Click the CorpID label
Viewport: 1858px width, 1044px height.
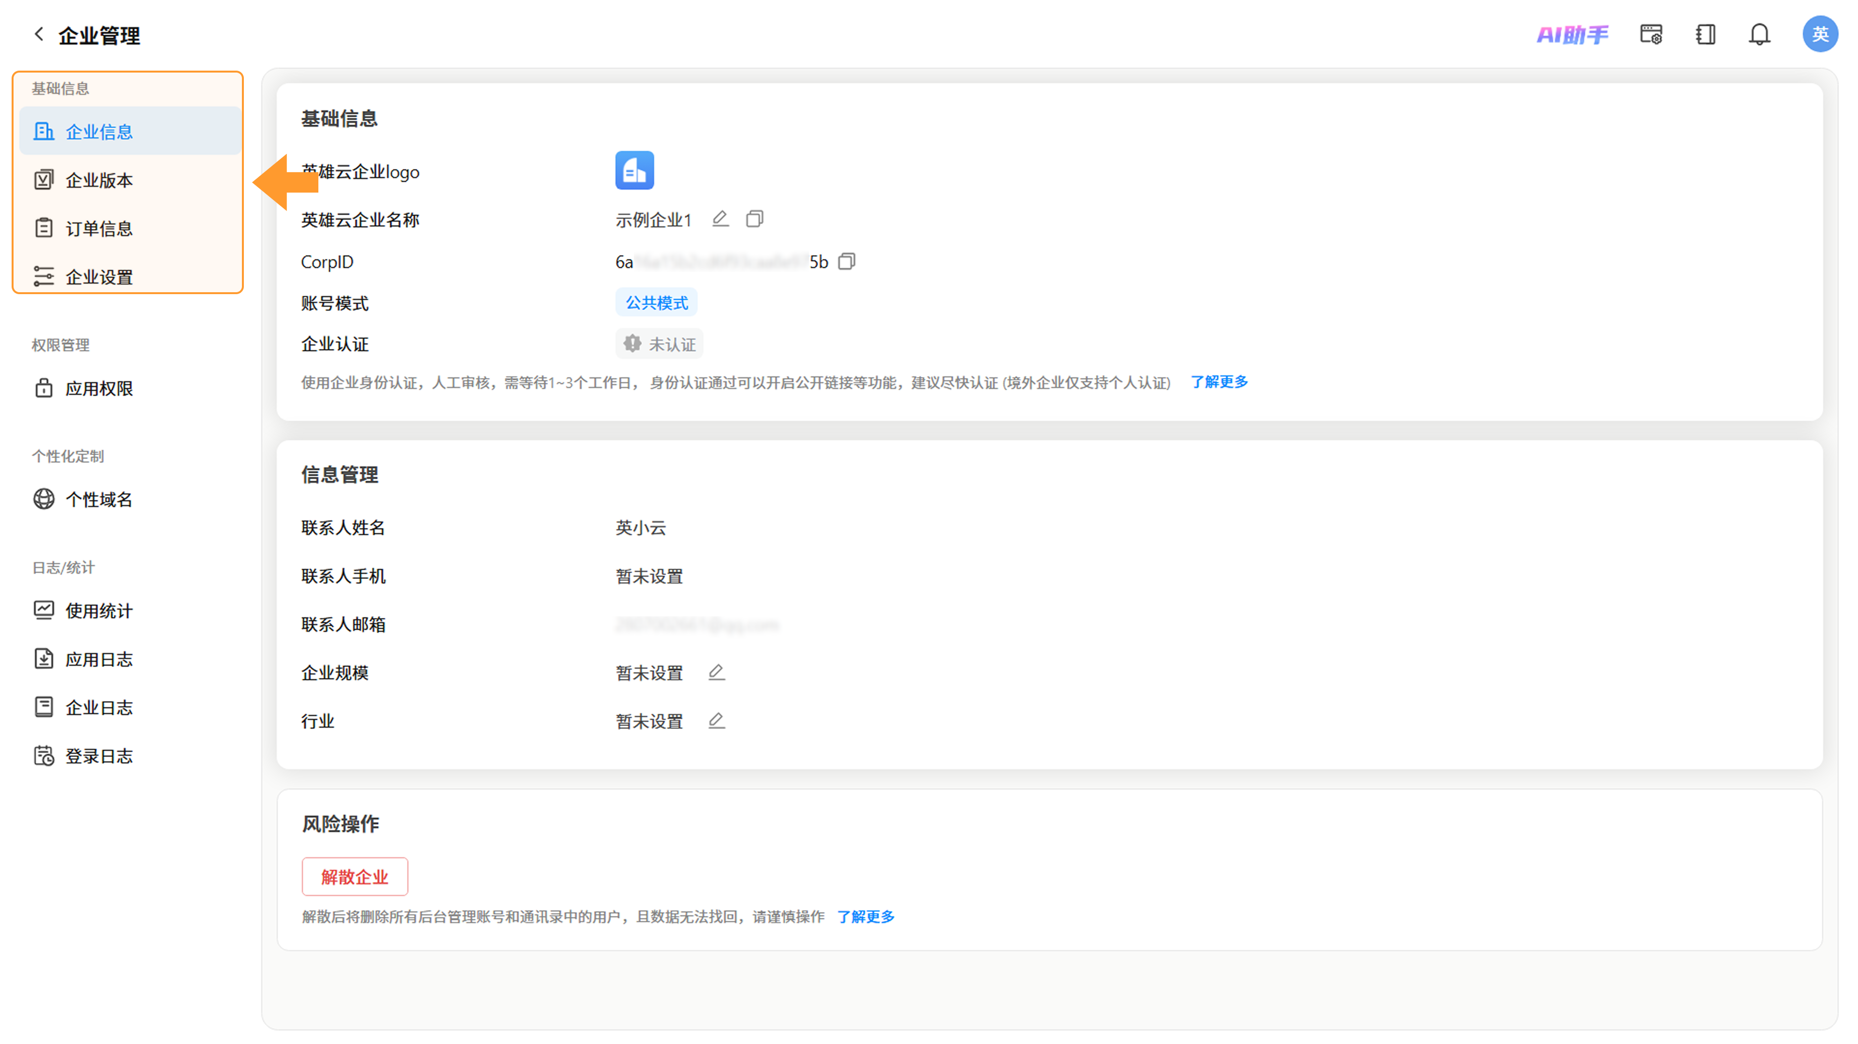coord(327,262)
